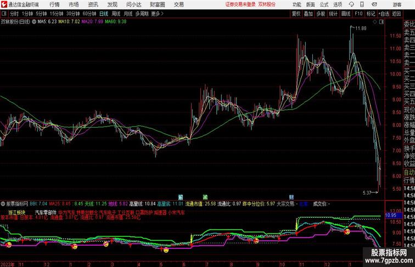The width and height of the screenshot is (415, 267).
Task: Toggle the left sidebar panel icon
Action: [4, 14]
